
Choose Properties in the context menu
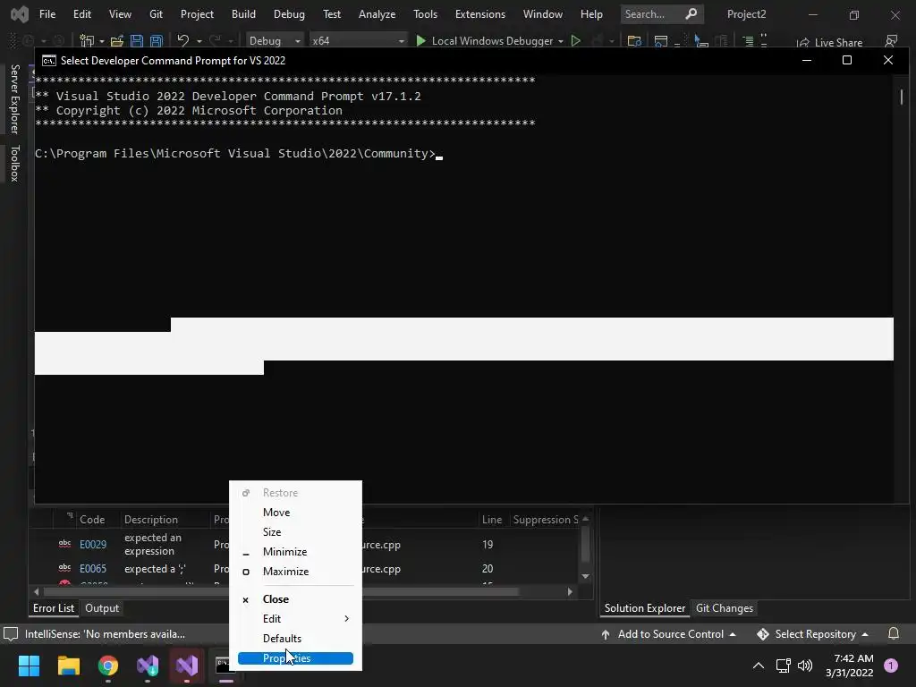tap(295, 658)
